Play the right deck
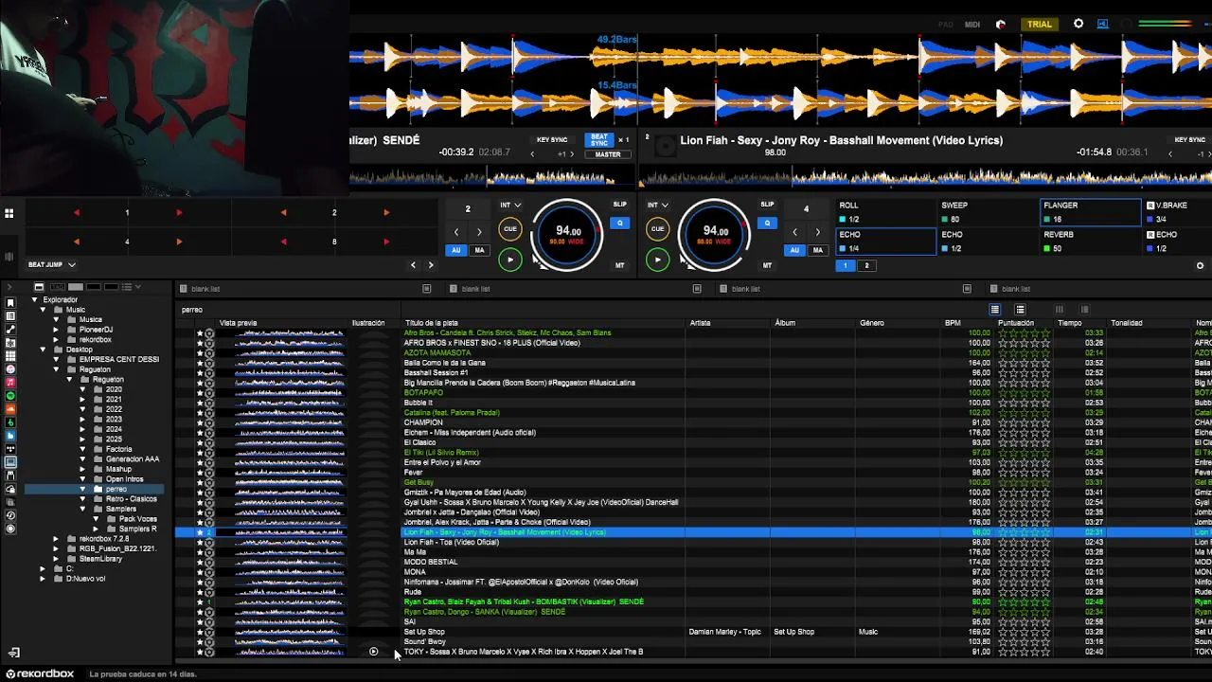Viewport: 1212px width, 682px height. [657, 260]
